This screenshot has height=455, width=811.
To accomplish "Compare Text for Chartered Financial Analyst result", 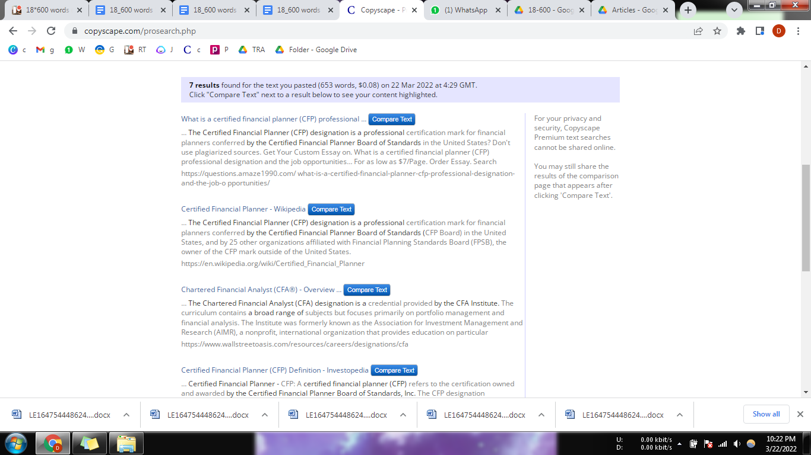I will pos(367,290).
